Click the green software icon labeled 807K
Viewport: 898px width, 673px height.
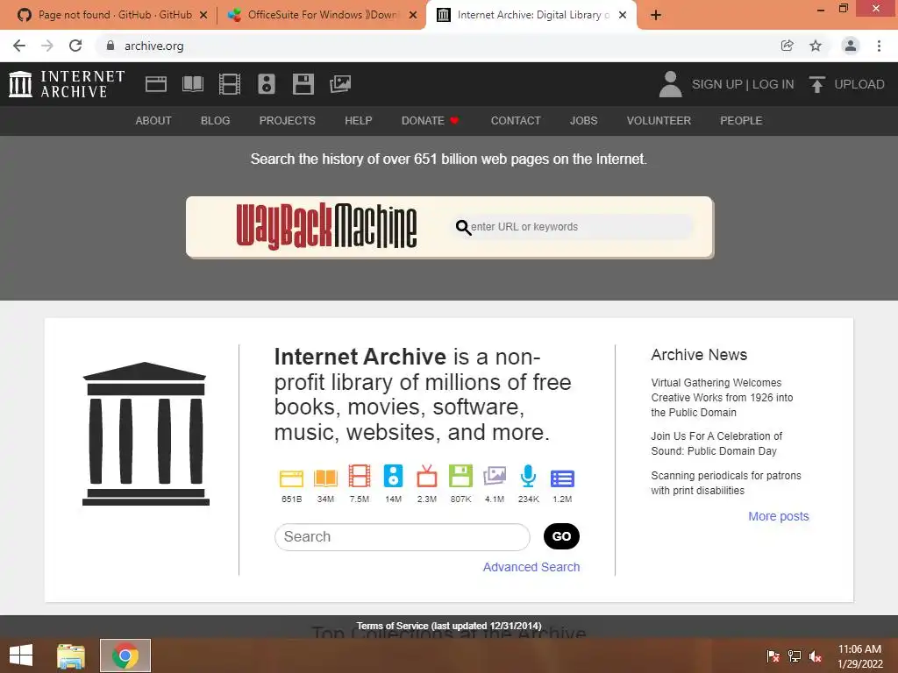[460, 476]
